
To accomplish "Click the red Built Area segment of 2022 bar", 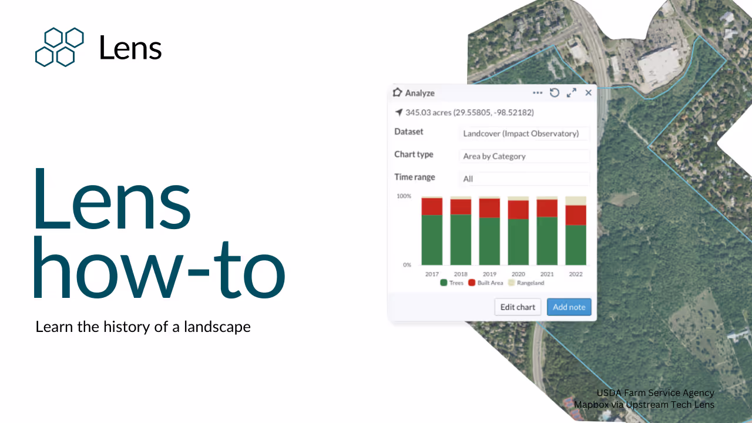I will coord(576,215).
